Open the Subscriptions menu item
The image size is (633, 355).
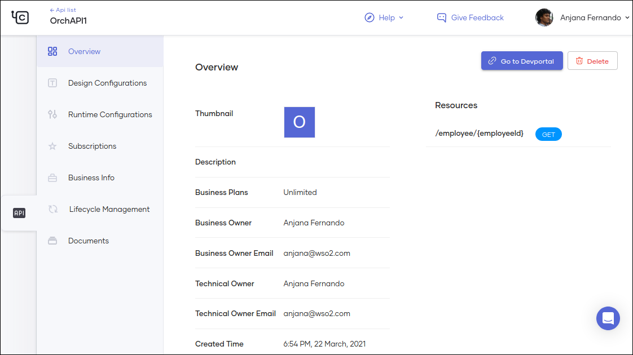92,146
